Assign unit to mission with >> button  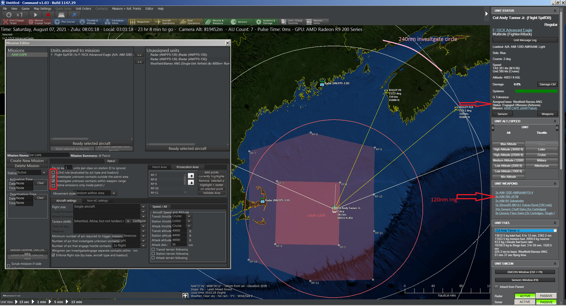[139, 55]
